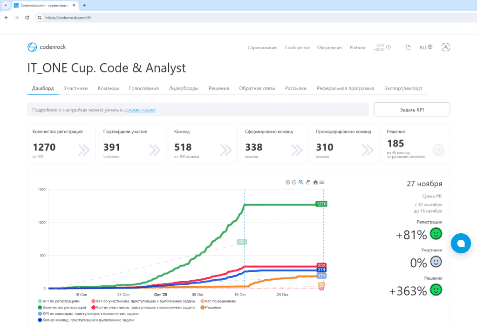Open the GMT +03:00 timezone selector

pos(382,47)
